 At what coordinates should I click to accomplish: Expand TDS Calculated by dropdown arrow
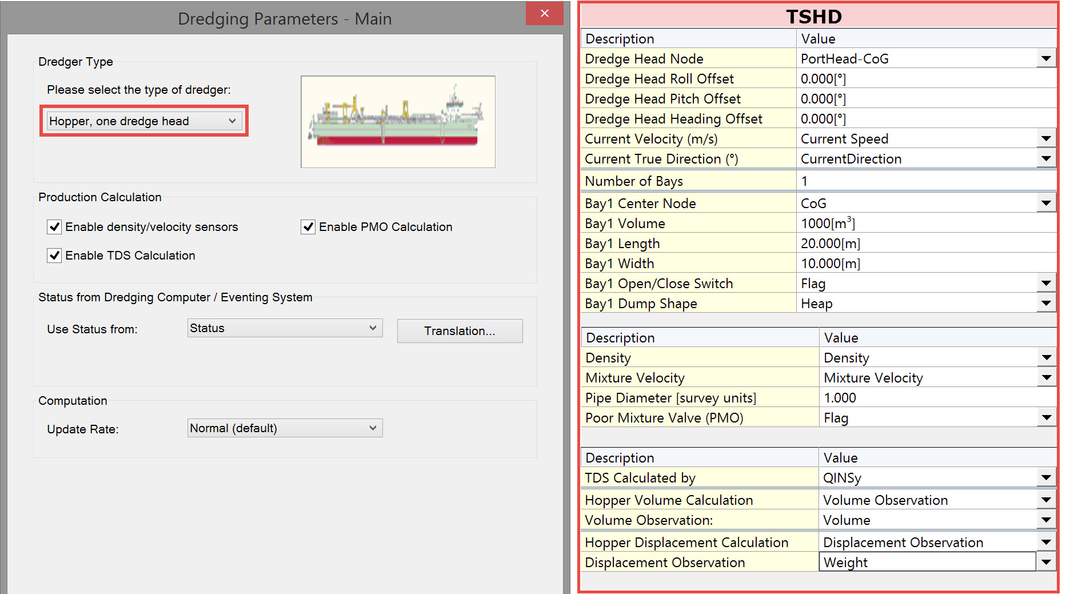(1046, 478)
